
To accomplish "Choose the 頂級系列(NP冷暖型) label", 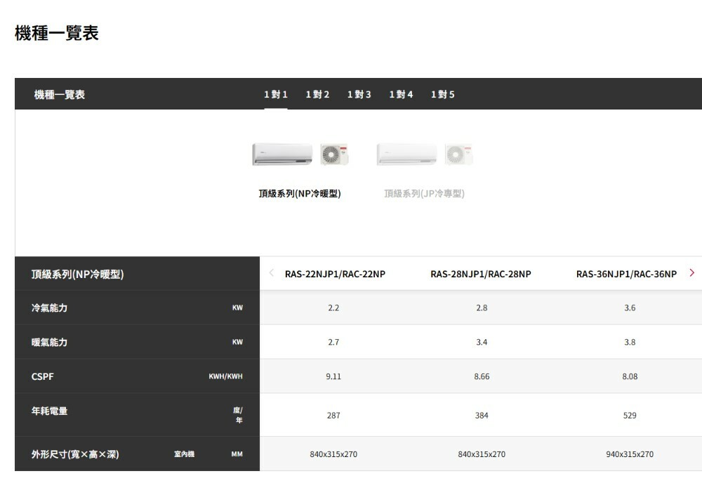I will (x=300, y=194).
